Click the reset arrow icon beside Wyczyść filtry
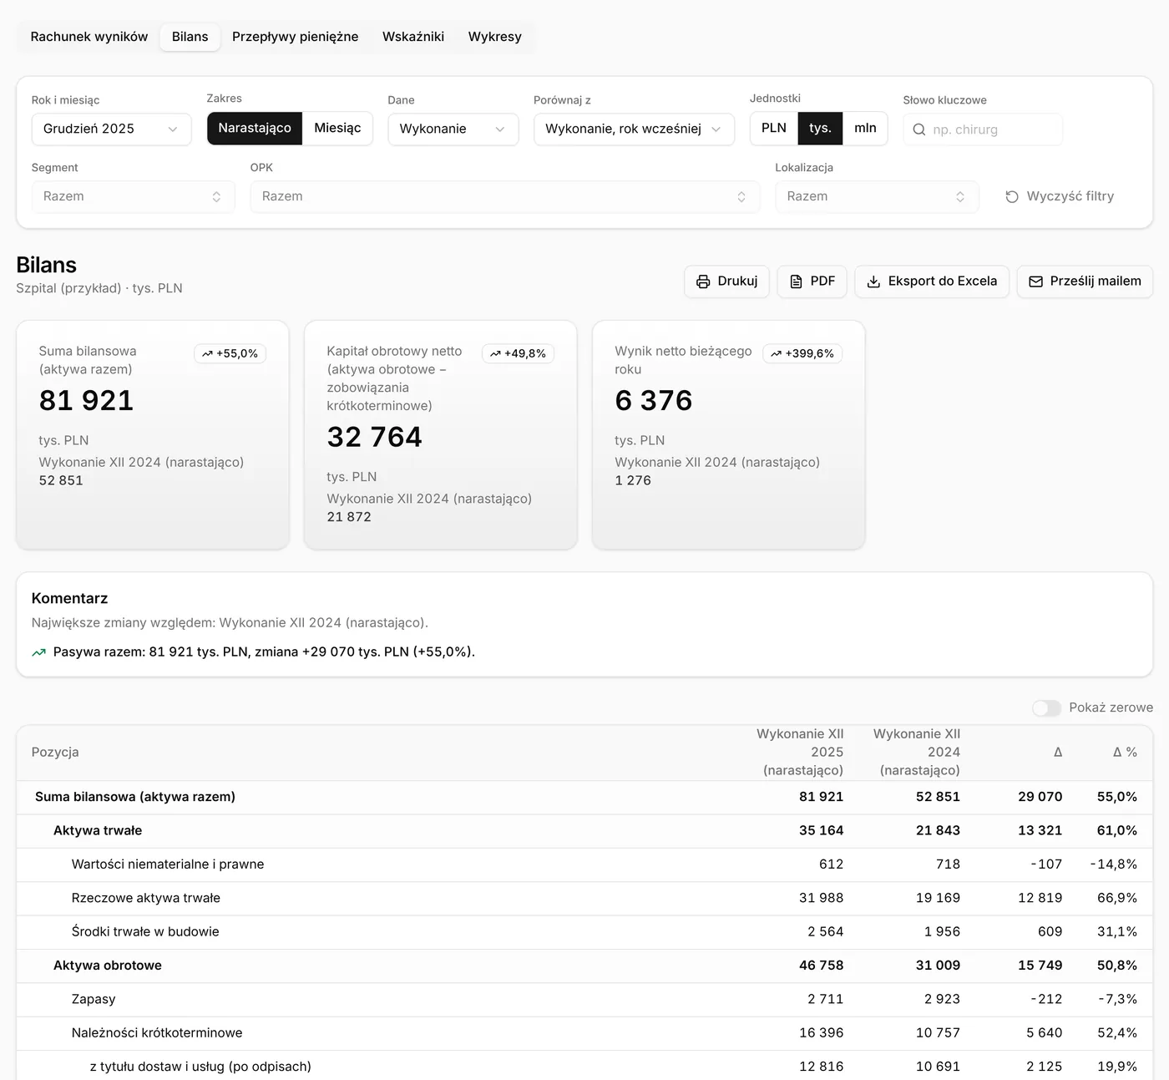The height and width of the screenshot is (1080, 1169). [x=1012, y=196]
